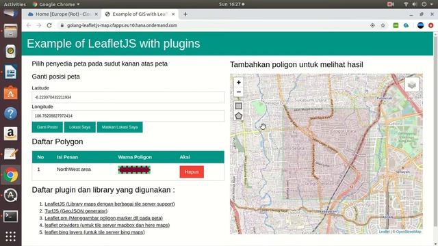Open Amazon launcher in dock

tap(11, 134)
